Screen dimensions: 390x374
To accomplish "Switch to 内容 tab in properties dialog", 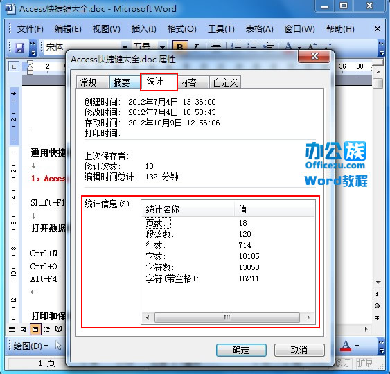I will click(193, 82).
